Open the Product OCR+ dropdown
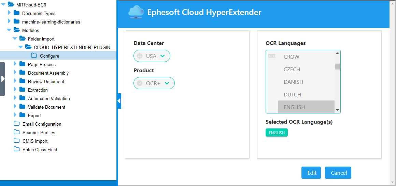 pos(154,83)
